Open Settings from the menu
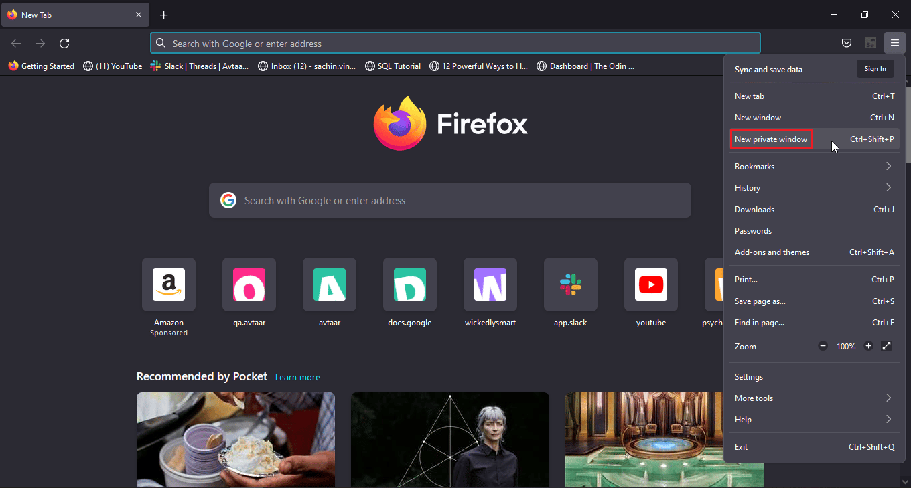Screen dimensions: 911x488 [x=749, y=377]
